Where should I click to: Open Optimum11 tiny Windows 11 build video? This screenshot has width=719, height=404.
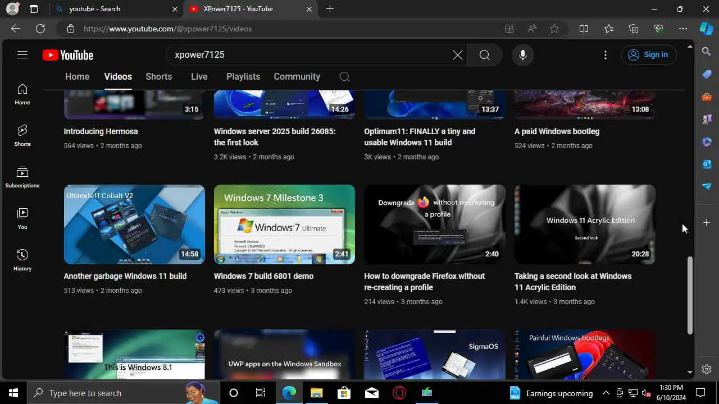pos(420,137)
